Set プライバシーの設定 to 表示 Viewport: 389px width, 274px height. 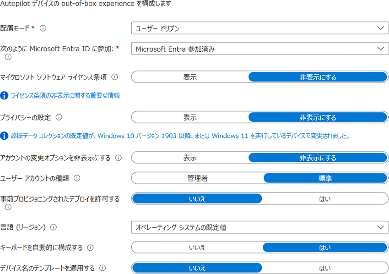click(190, 117)
